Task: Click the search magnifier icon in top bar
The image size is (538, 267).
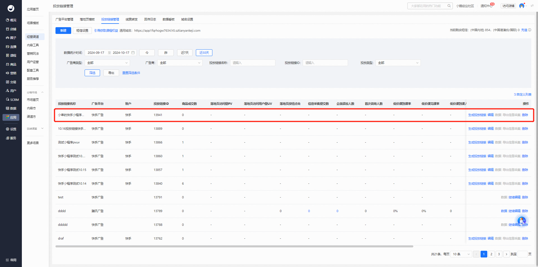Action: coord(449,6)
